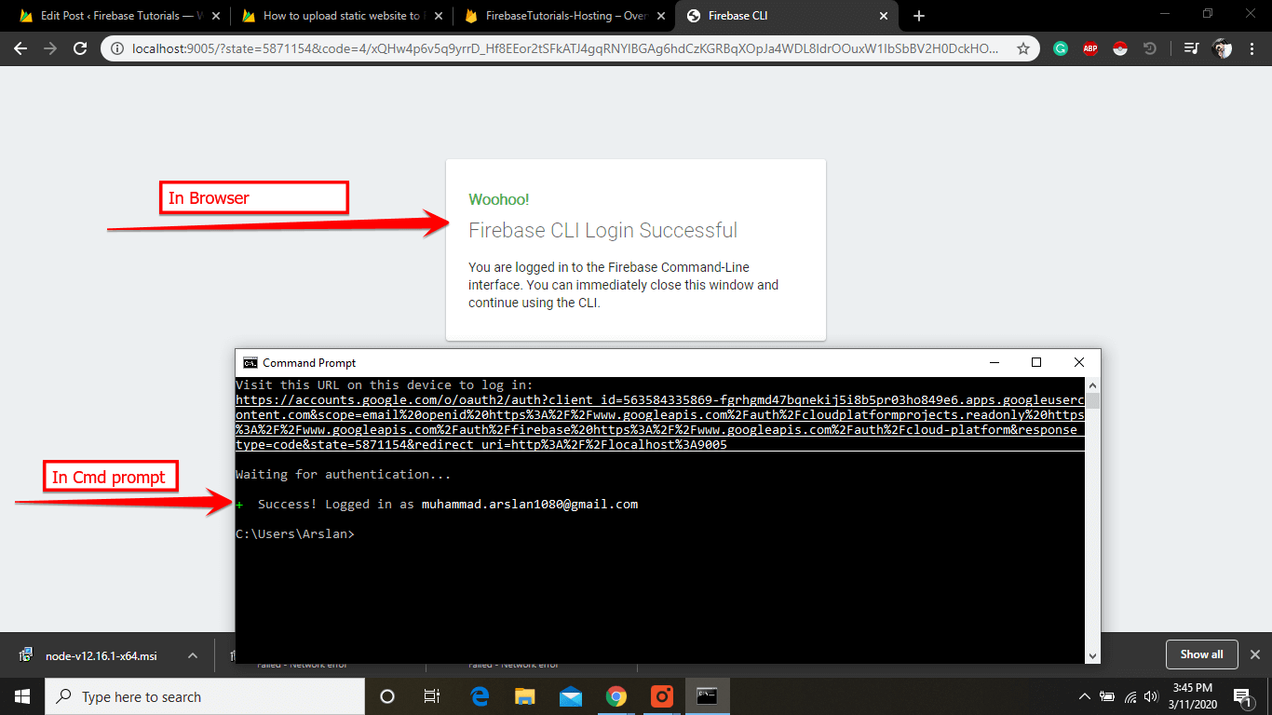Open the Grammarly extension

pyautogui.click(x=1061, y=48)
